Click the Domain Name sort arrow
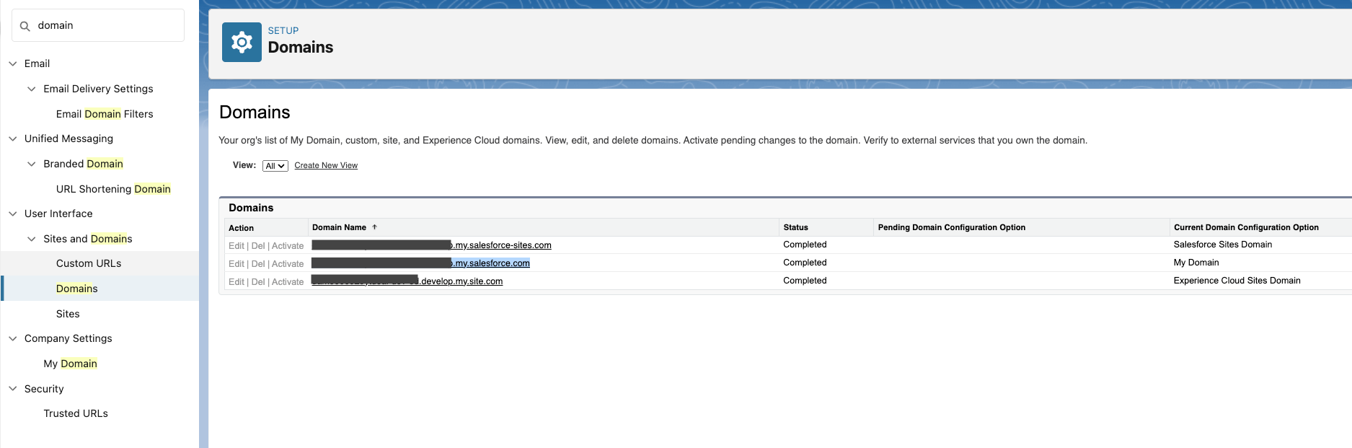 pos(374,227)
